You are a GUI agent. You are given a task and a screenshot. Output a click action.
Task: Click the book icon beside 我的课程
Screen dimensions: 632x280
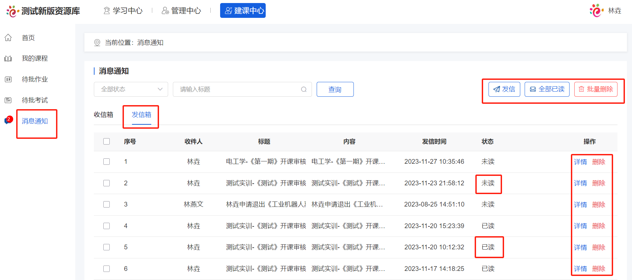[8, 59]
